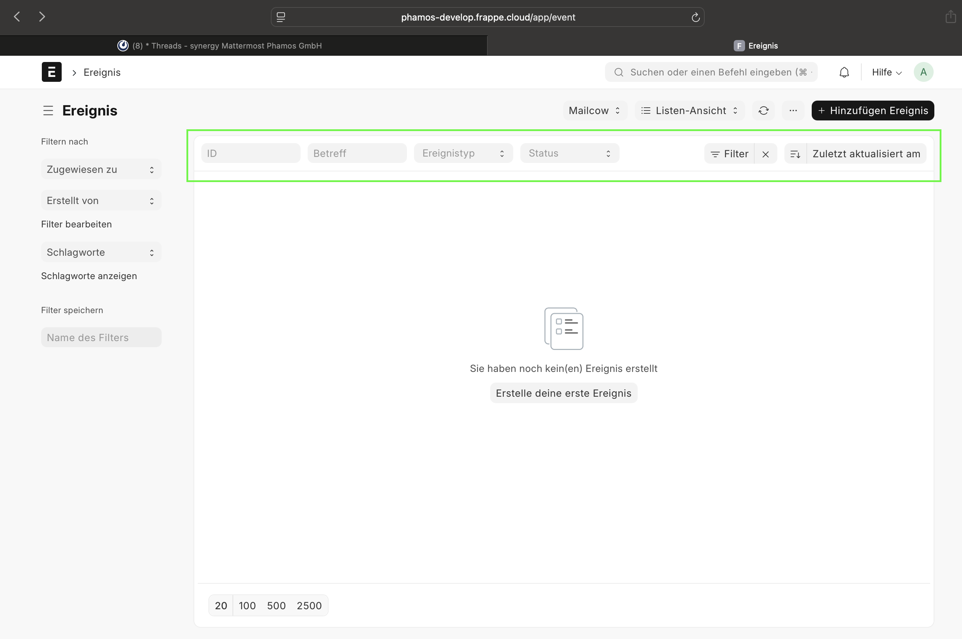Go back with browser back arrow
Viewport: 962px width, 639px height.
(17, 17)
